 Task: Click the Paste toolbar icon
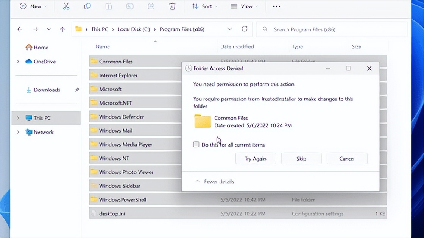coord(109,6)
